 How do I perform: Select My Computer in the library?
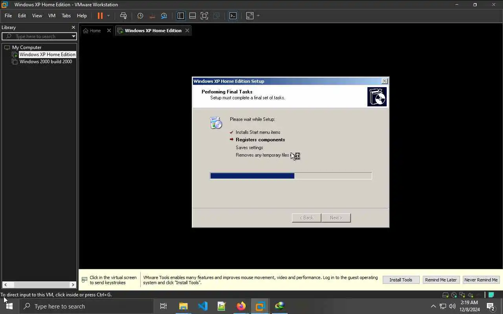(27, 47)
